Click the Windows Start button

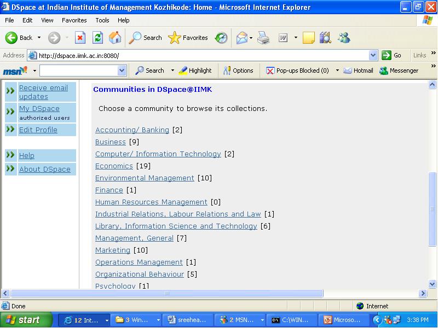(x=26, y=320)
